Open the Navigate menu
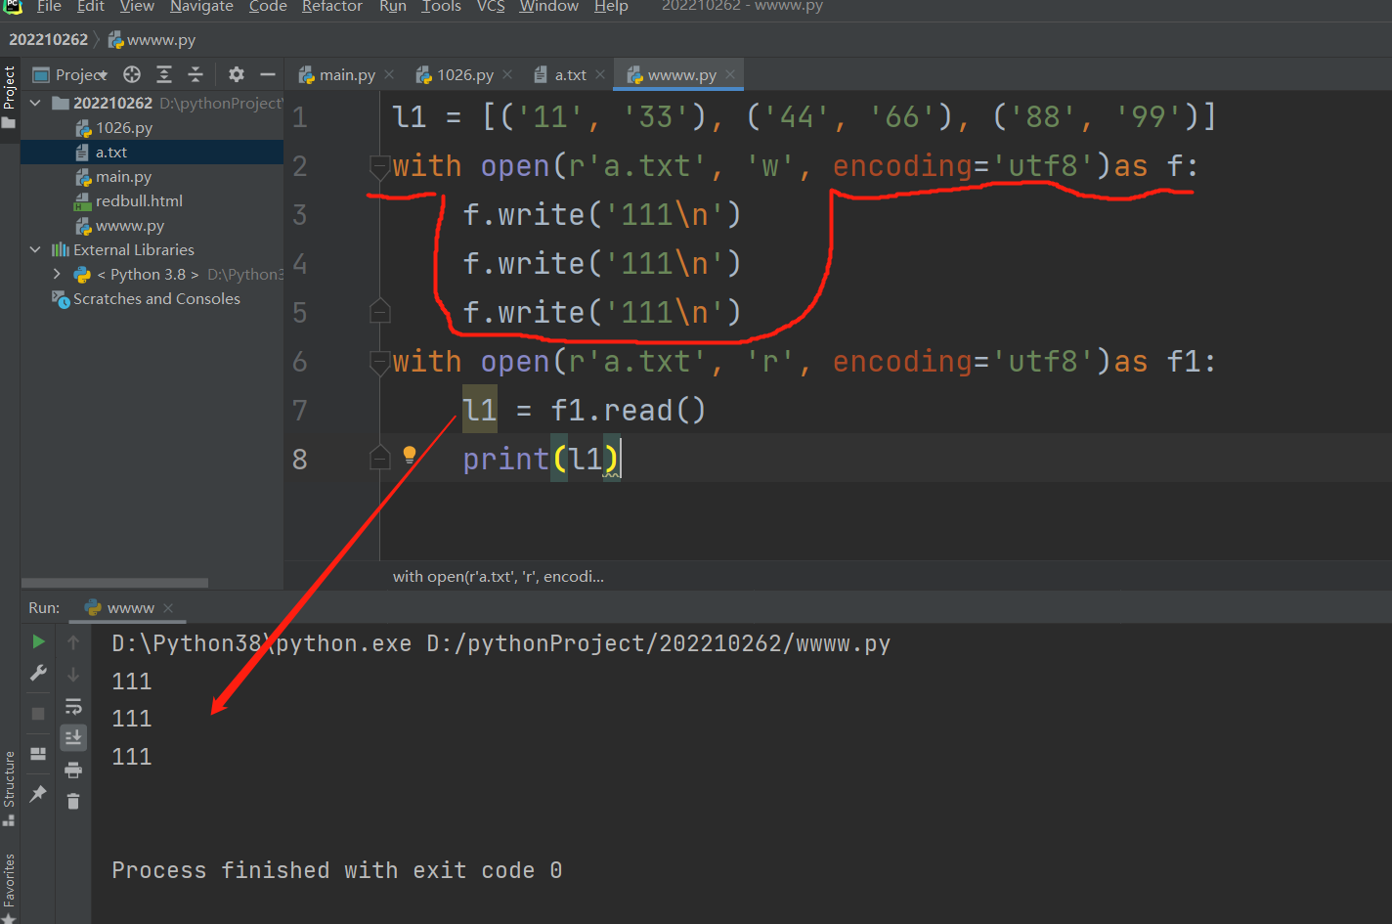The image size is (1392, 924). (x=201, y=7)
